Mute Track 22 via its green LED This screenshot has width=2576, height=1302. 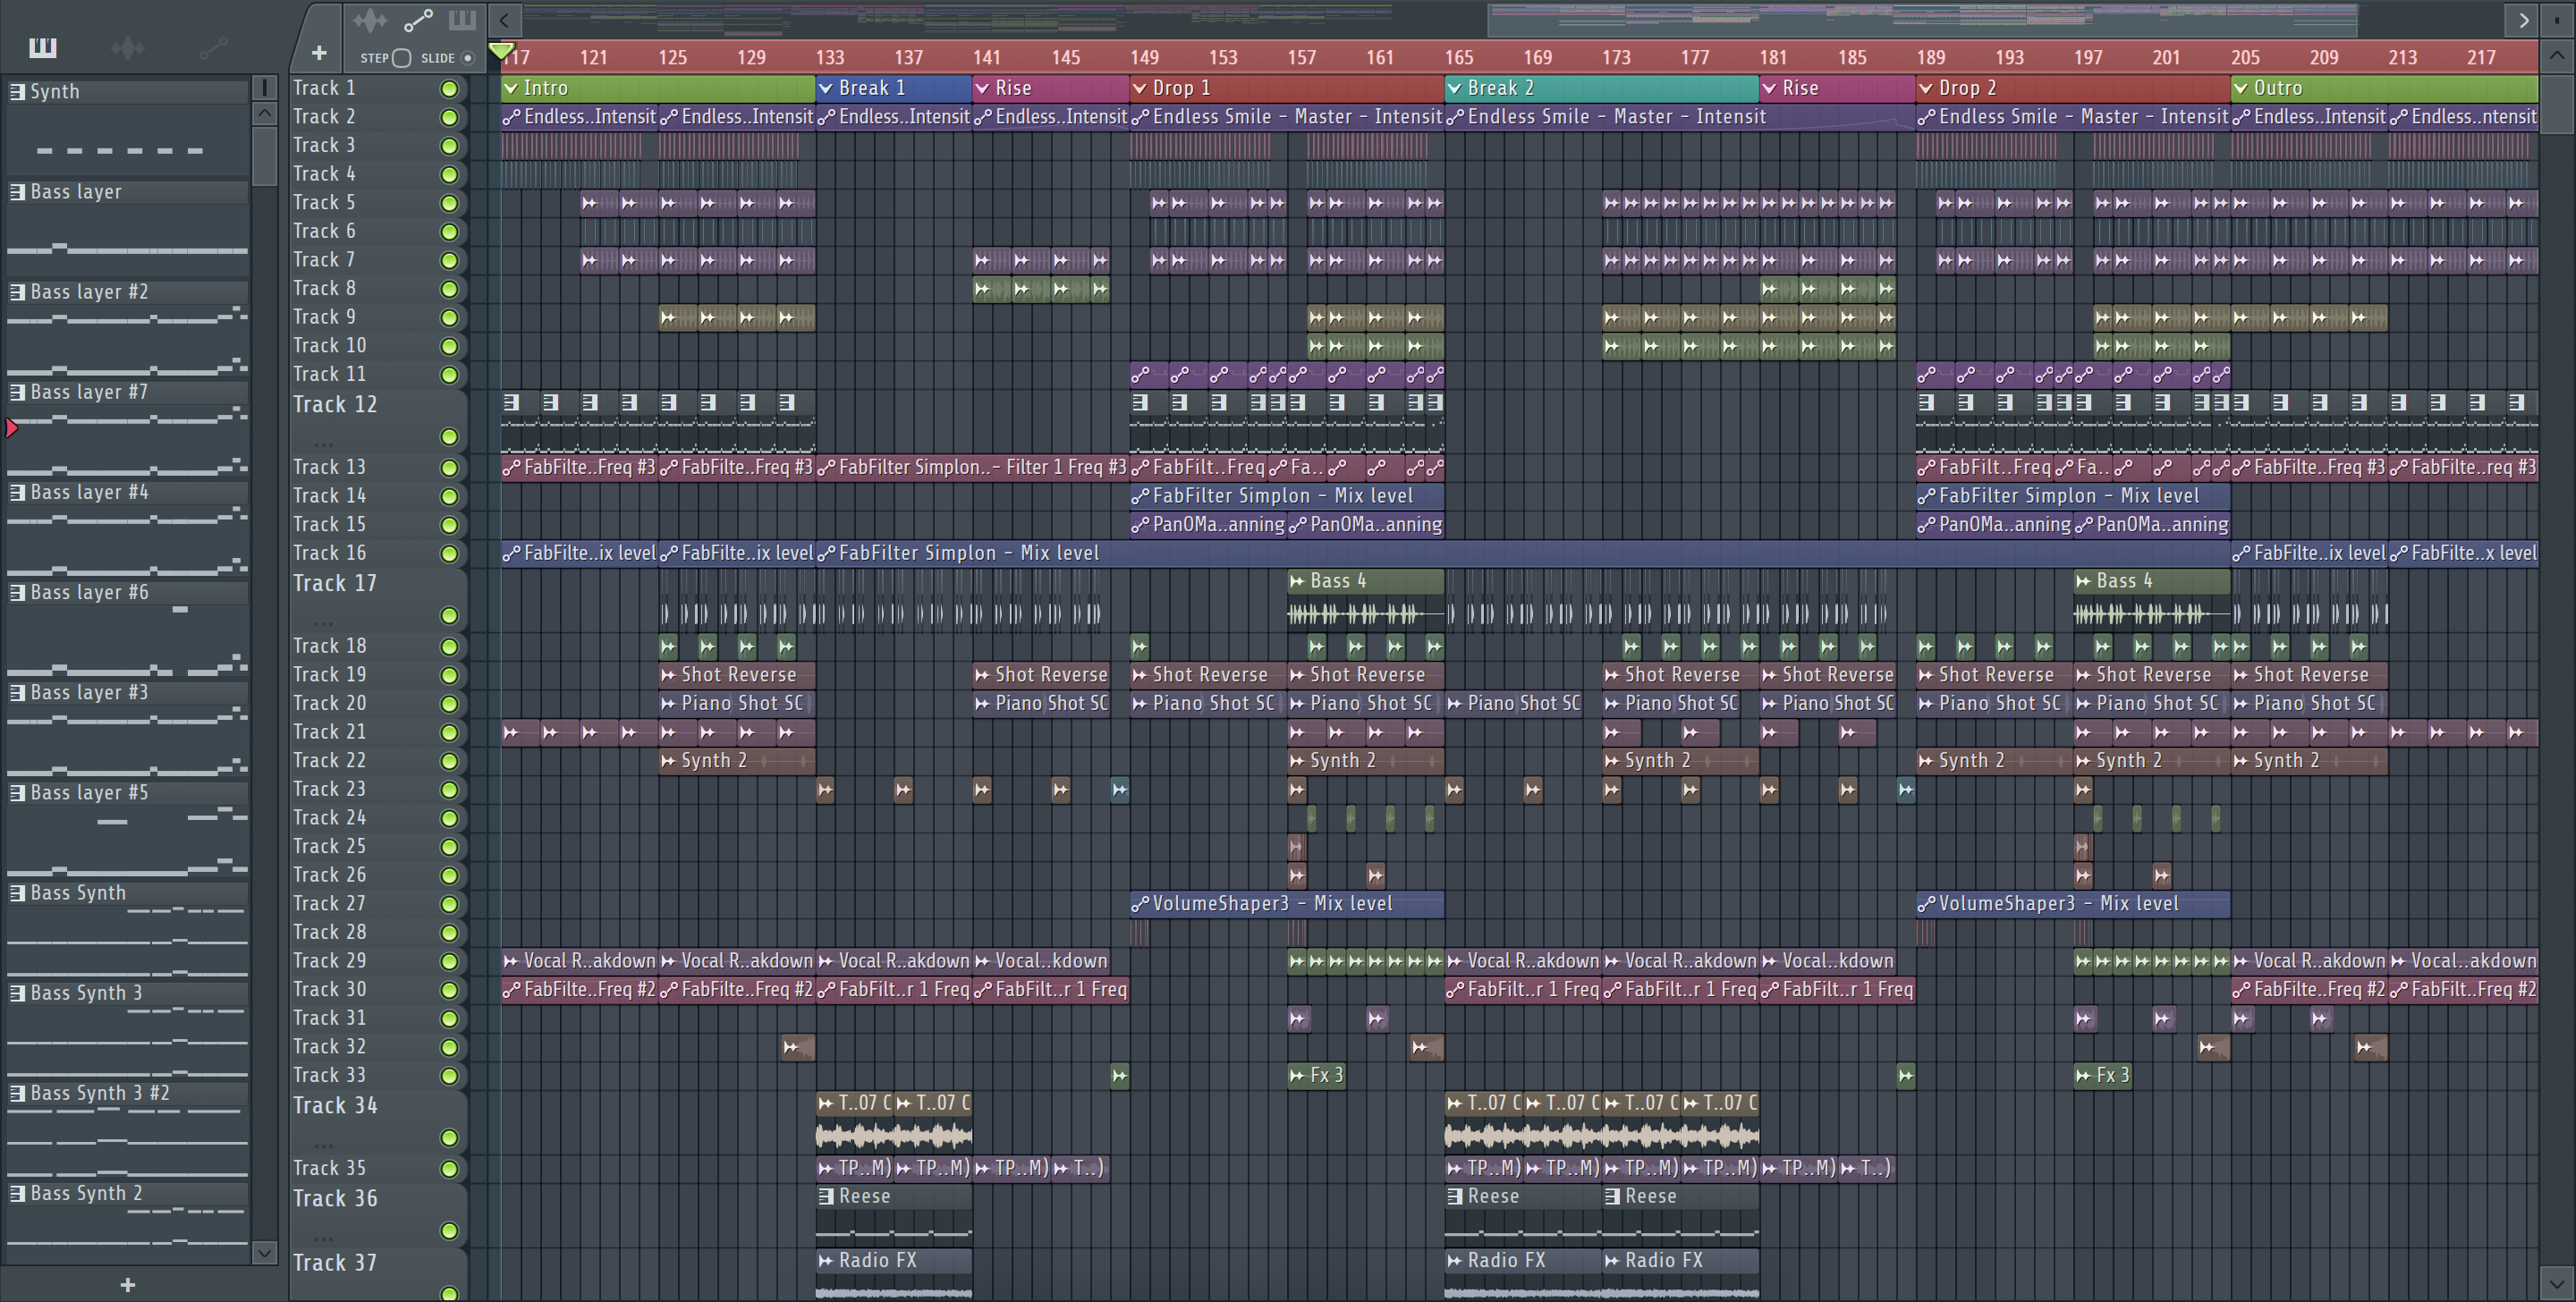click(x=449, y=762)
